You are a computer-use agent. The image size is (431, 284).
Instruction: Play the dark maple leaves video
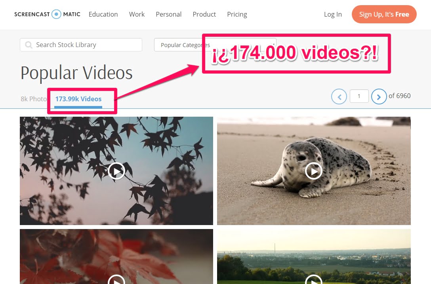(116, 171)
